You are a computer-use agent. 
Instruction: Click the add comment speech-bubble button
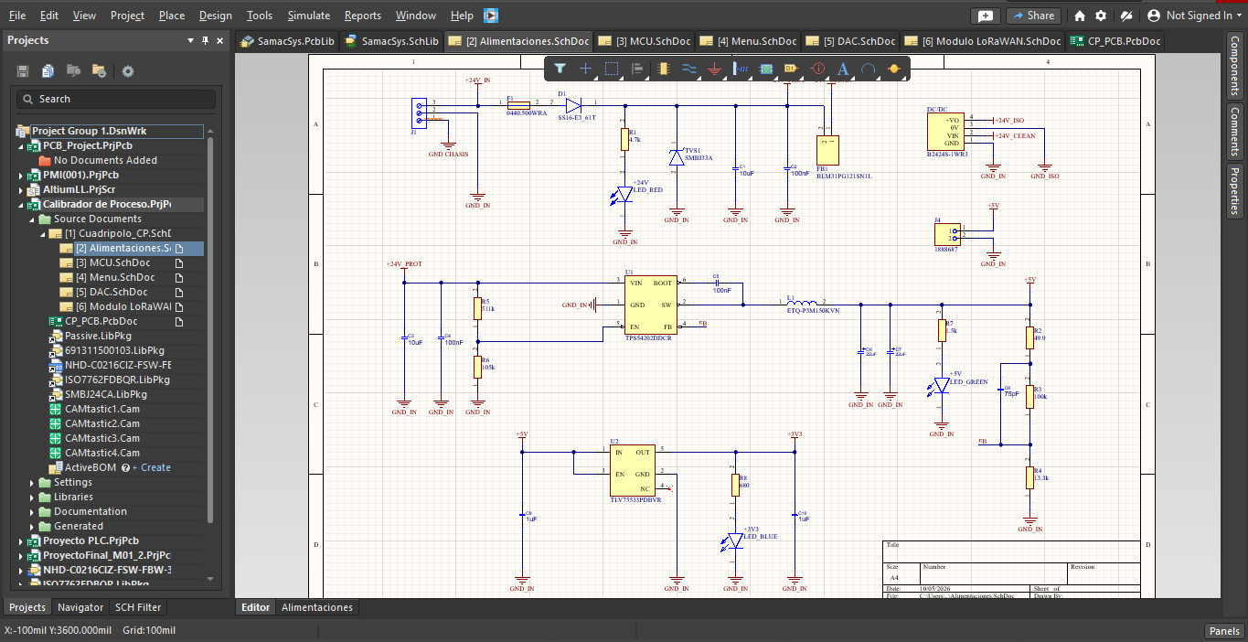(985, 16)
